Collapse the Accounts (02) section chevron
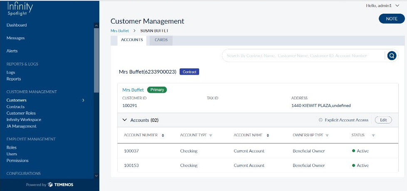Viewport: 407px width, 191px height. click(x=124, y=120)
